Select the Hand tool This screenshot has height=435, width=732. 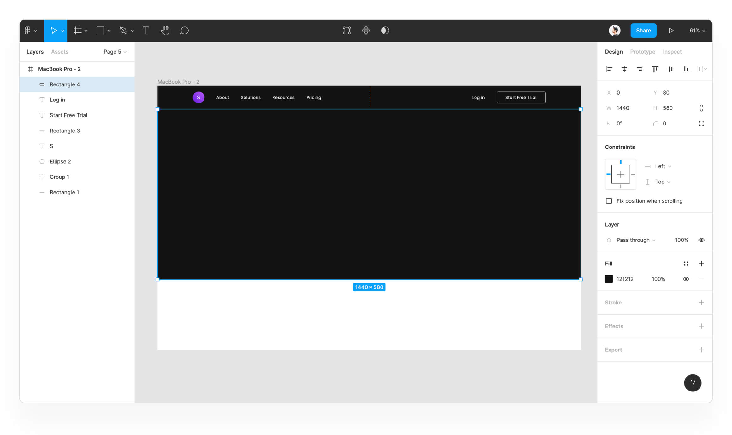coord(165,31)
